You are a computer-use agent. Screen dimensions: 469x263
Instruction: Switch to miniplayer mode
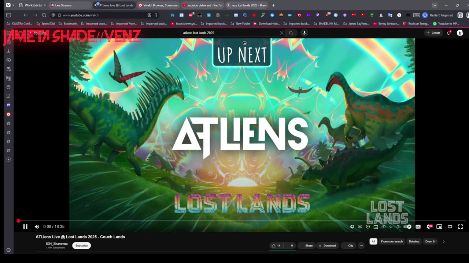(x=439, y=226)
